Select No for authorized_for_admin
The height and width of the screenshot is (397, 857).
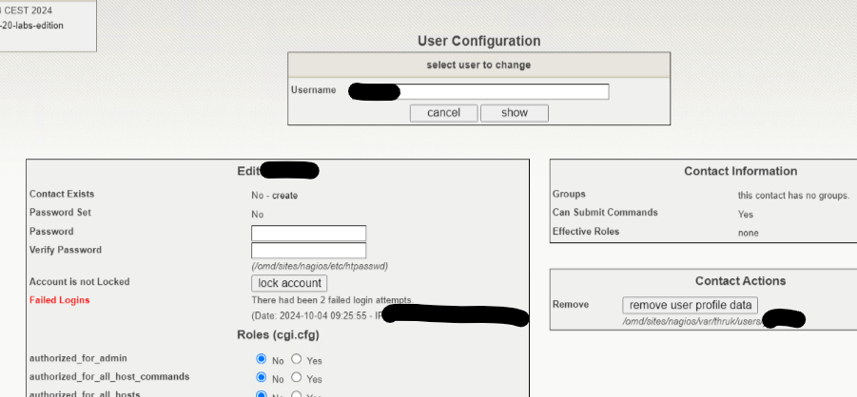tap(262, 360)
